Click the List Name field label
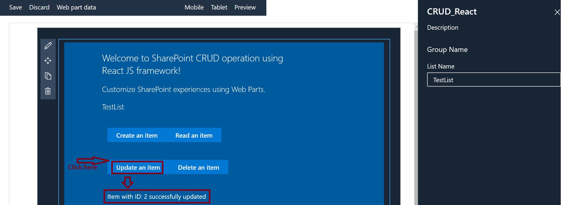 (441, 66)
